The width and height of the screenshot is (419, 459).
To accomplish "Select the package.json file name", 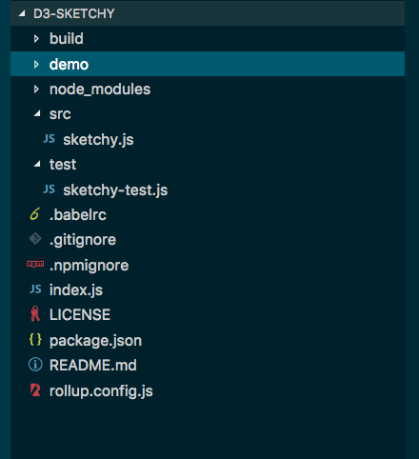I will click(95, 341).
